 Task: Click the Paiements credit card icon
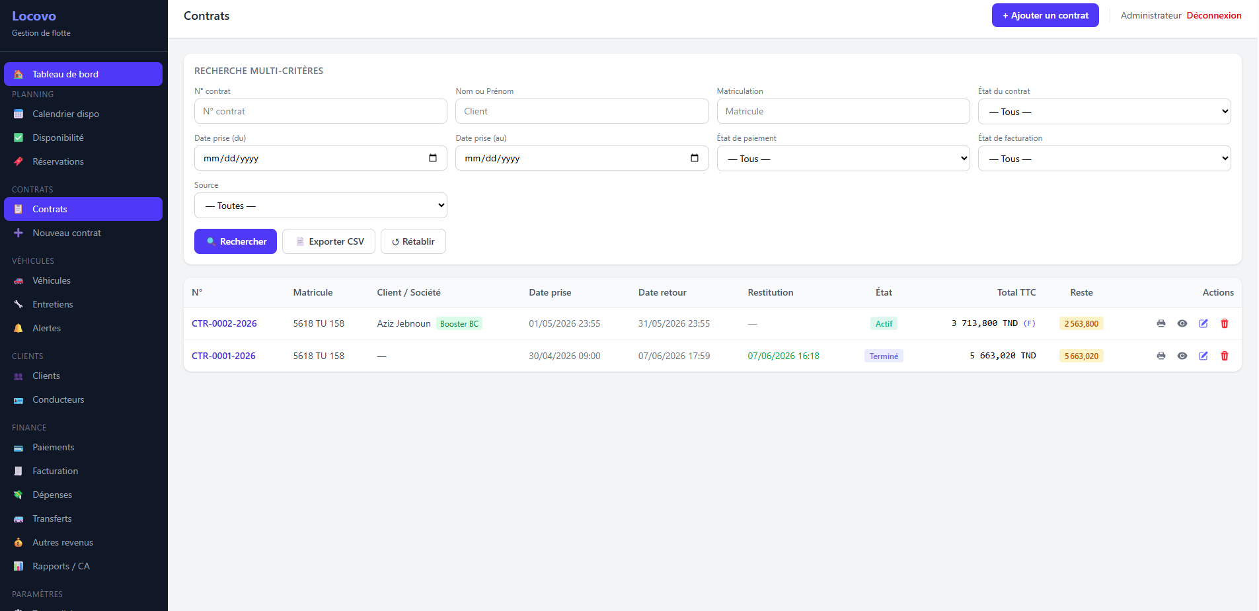point(19,447)
